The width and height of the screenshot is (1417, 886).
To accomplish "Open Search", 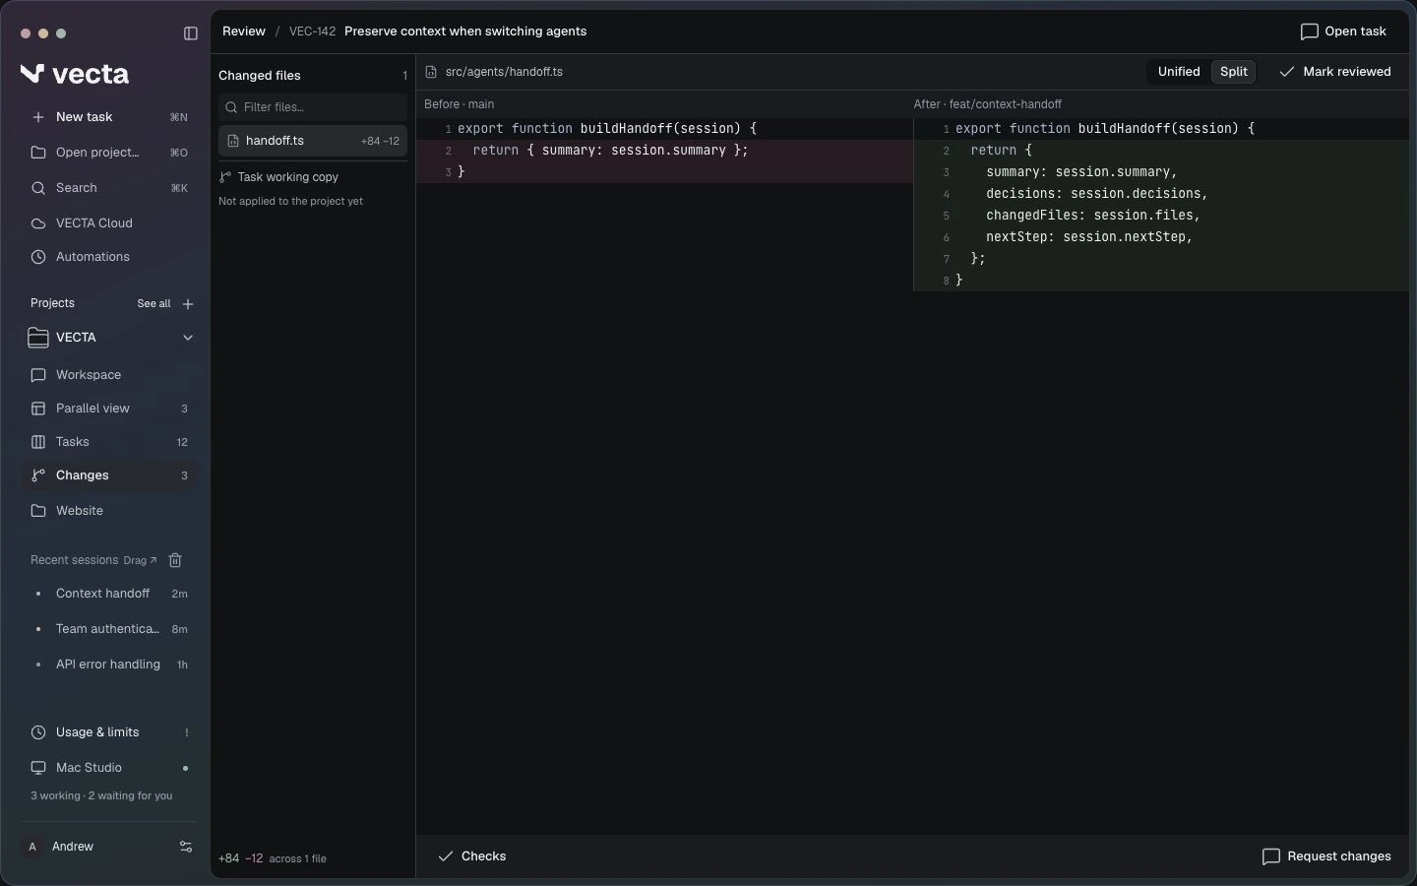I will 108,188.
